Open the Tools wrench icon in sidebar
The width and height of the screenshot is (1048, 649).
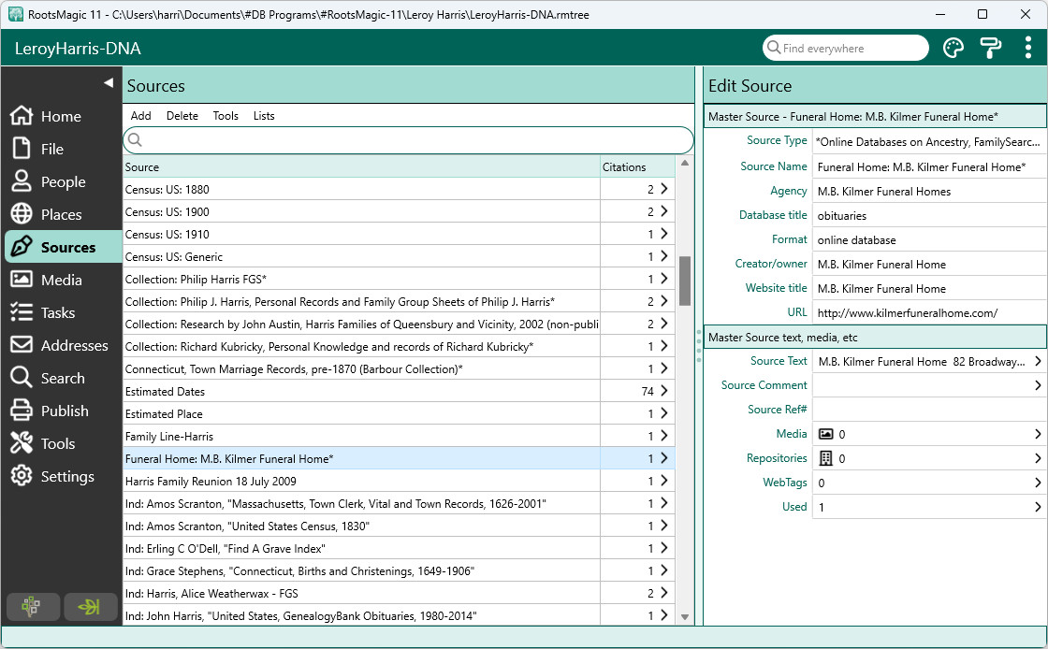[x=22, y=443]
